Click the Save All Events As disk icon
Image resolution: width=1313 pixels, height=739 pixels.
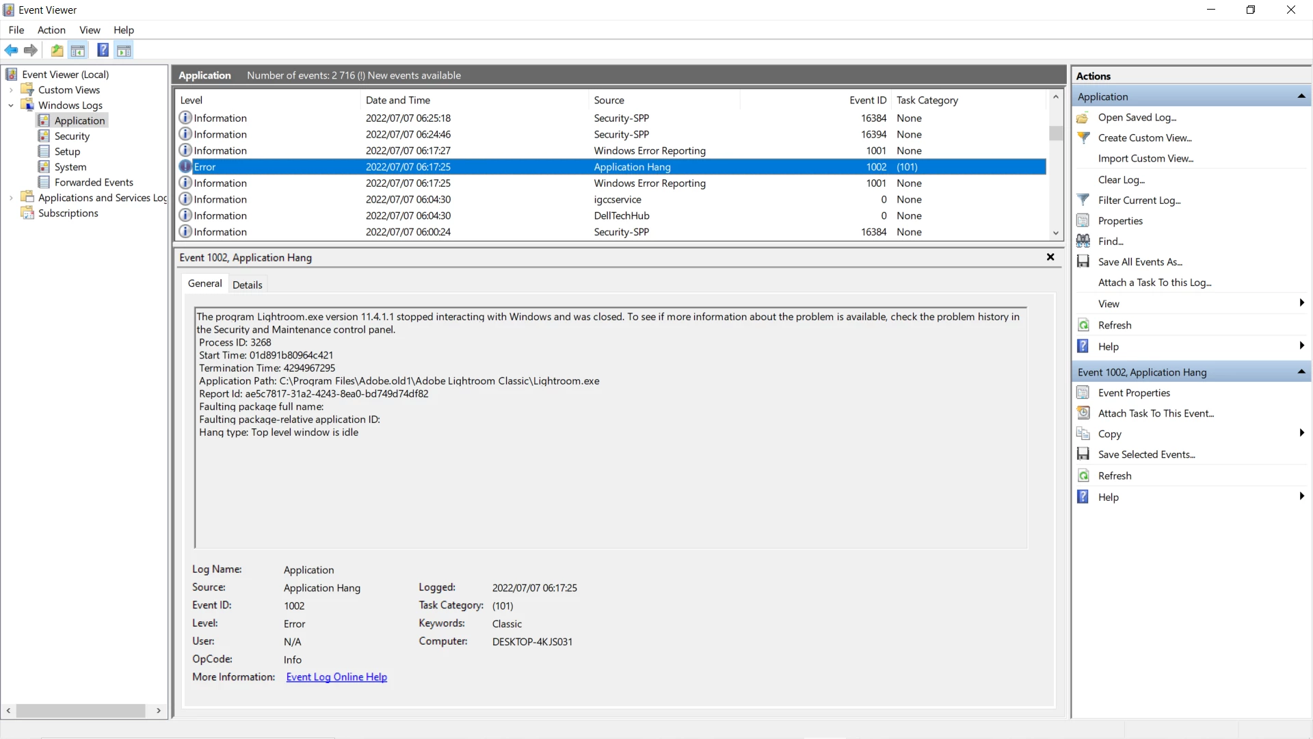pyautogui.click(x=1083, y=261)
